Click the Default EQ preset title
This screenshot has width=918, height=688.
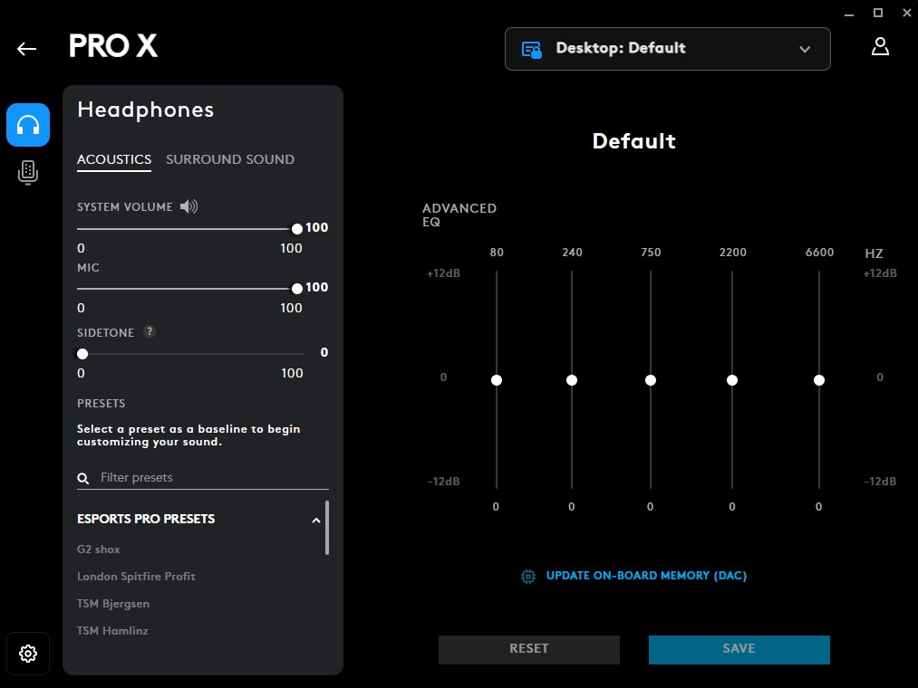tap(634, 141)
